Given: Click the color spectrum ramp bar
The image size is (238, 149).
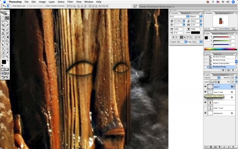Looking at the screenshot, I should (221, 49).
